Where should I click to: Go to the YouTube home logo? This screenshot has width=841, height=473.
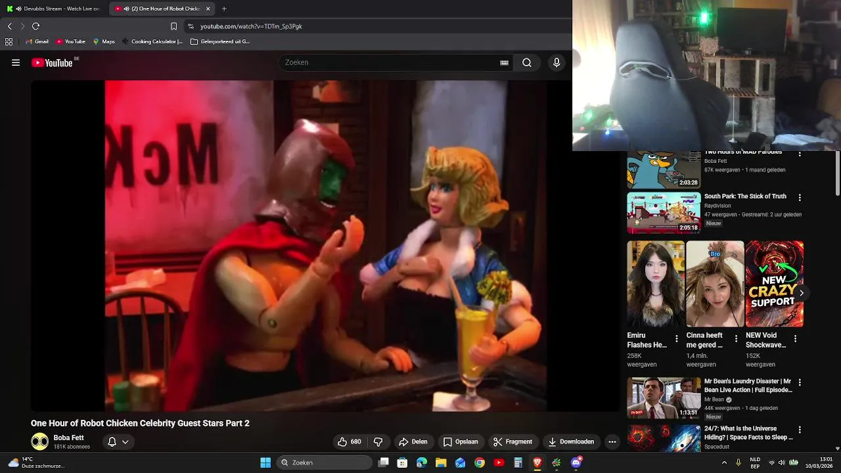pos(52,62)
